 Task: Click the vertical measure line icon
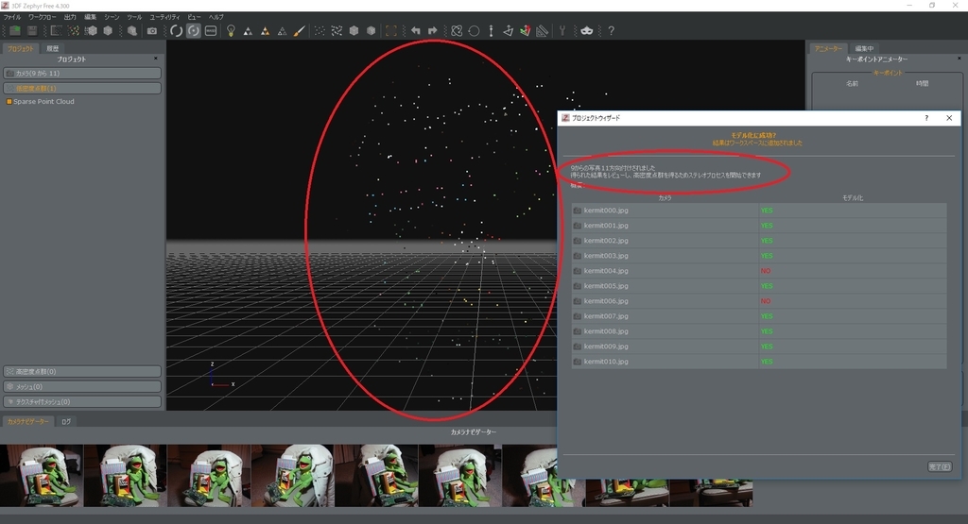(491, 30)
